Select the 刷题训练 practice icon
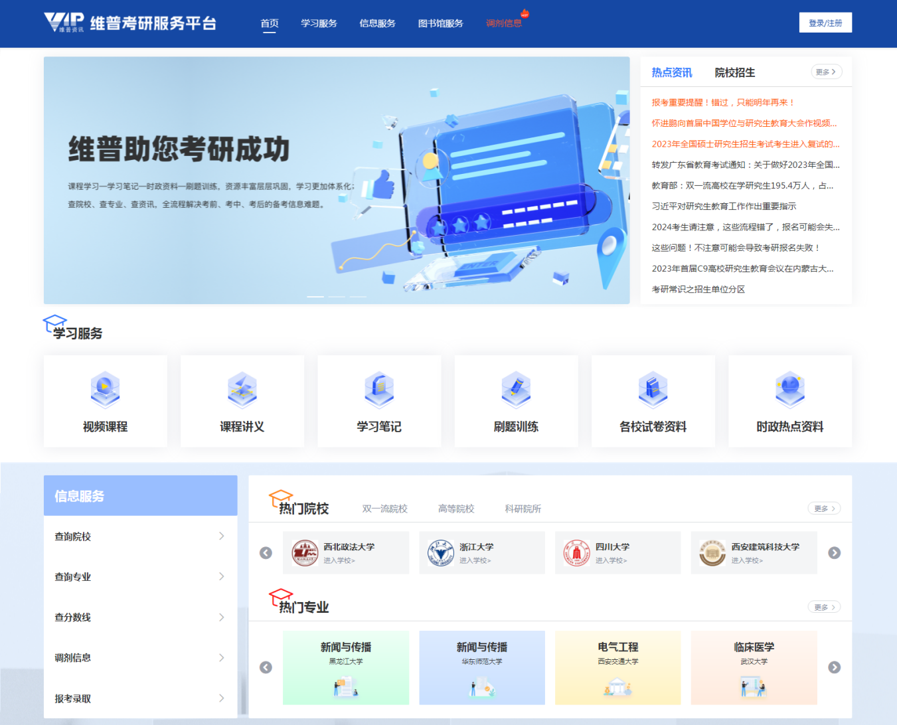The width and height of the screenshot is (897, 725). click(x=516, y=389)
